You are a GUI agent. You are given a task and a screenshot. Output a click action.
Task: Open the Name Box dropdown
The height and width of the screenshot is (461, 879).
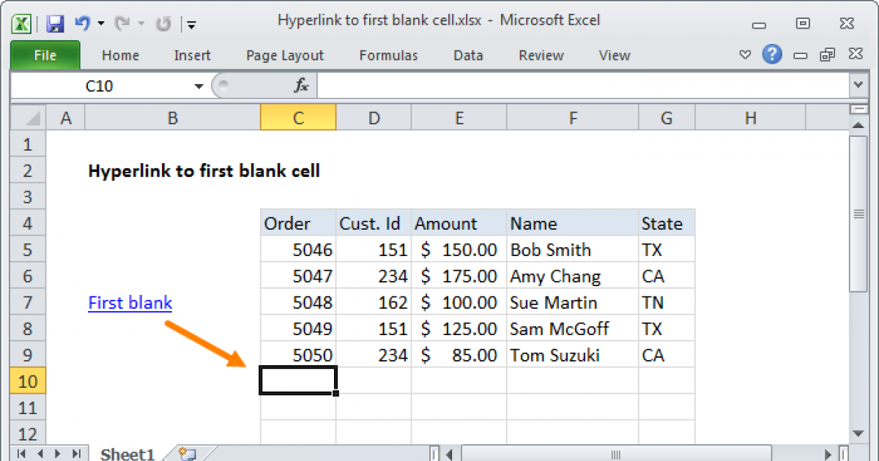(x=198, y=85)
